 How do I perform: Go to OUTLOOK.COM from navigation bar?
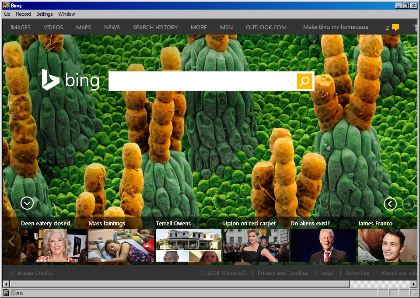coord(266,27)
